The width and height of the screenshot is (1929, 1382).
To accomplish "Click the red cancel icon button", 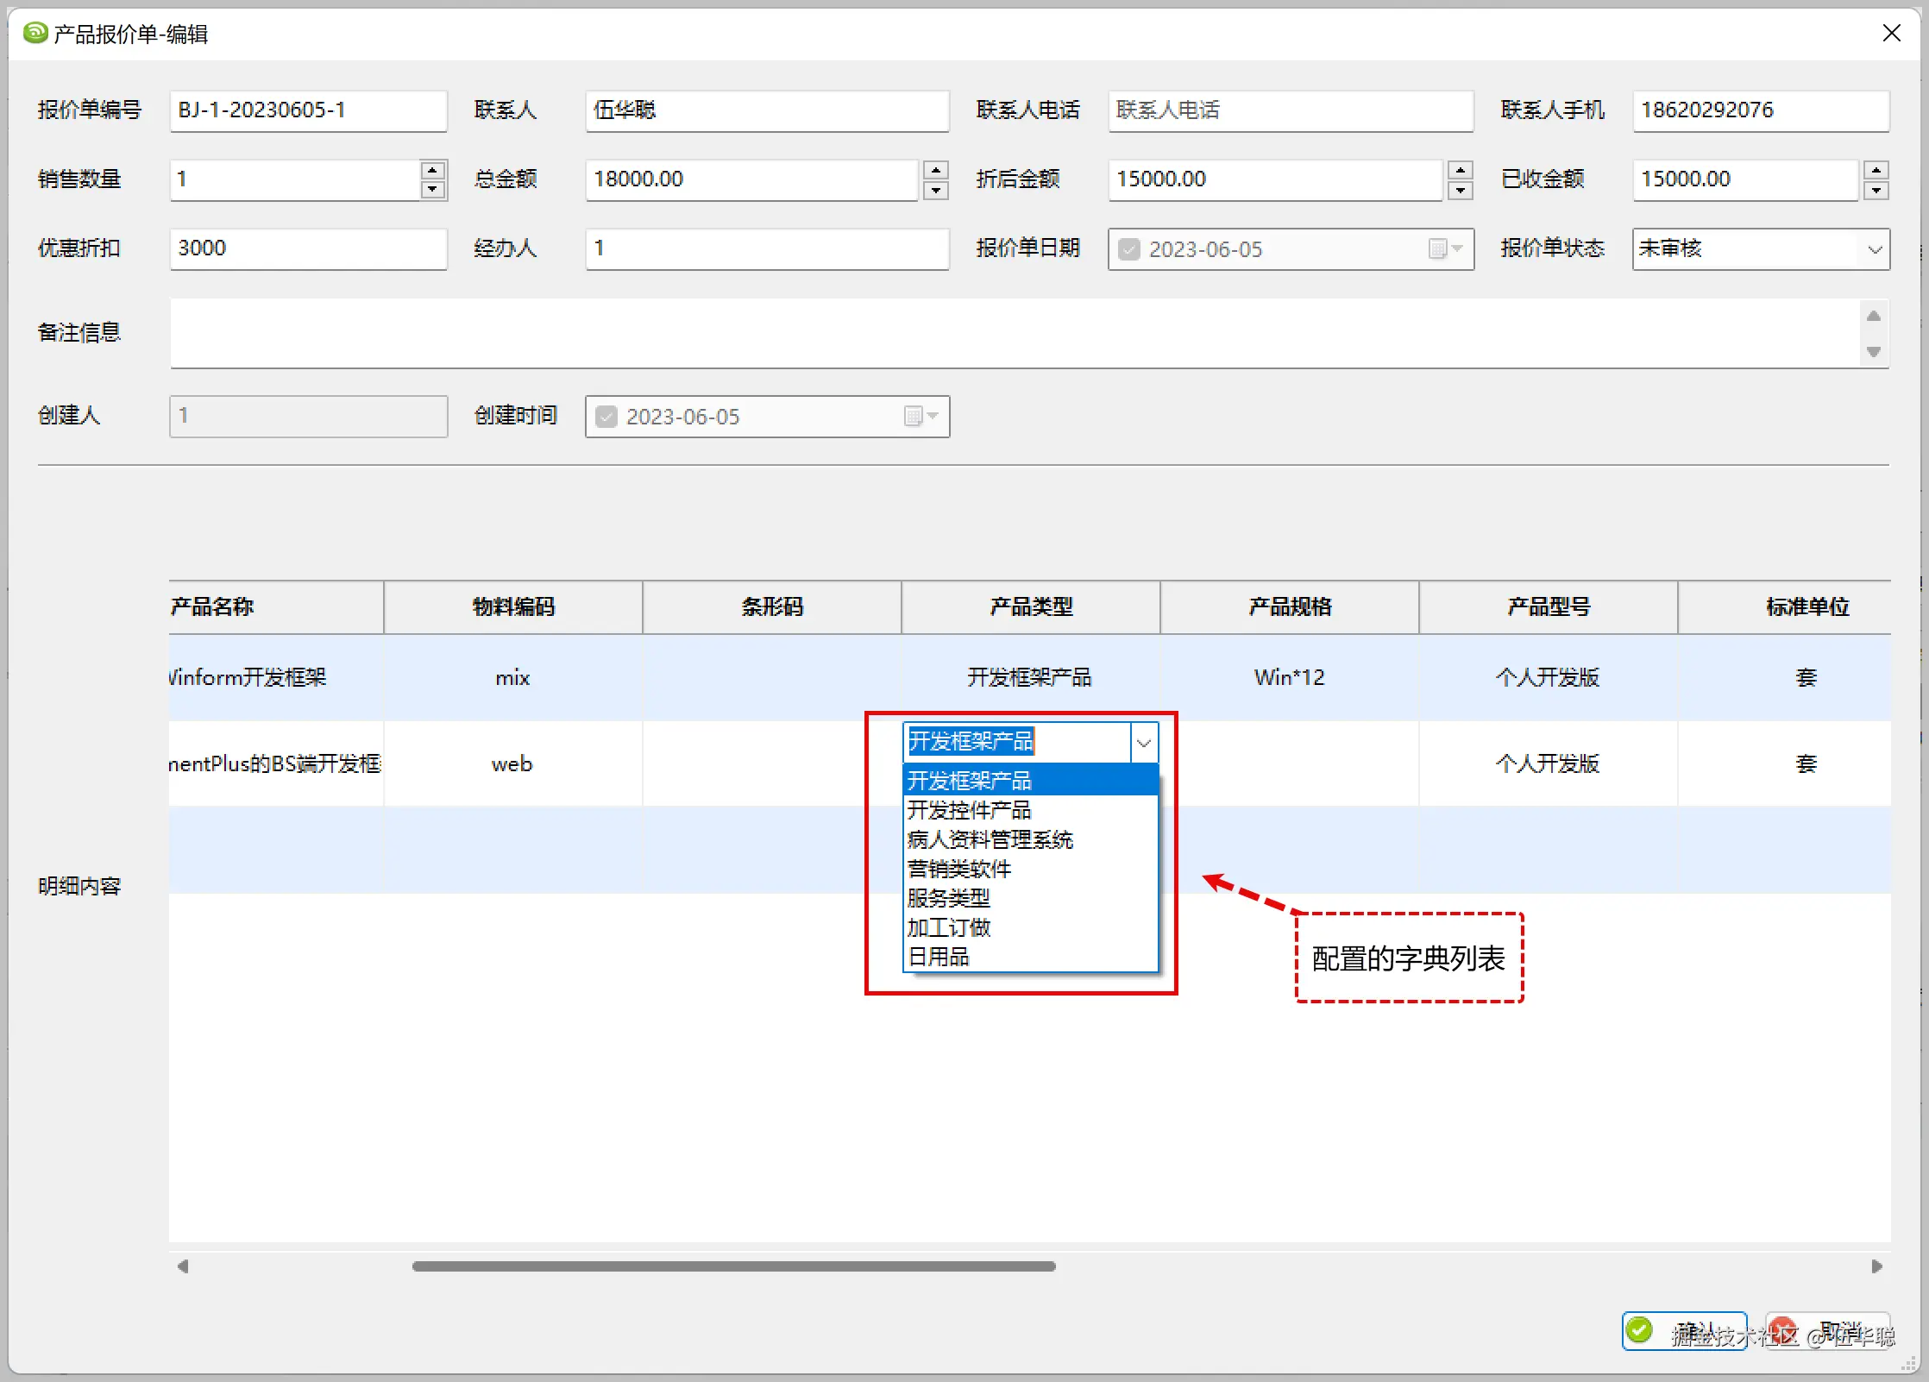I will point(1782,1330).
